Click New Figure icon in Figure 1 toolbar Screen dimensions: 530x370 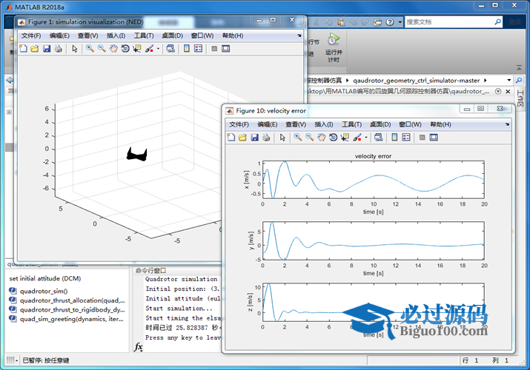[x=23, y=49]
